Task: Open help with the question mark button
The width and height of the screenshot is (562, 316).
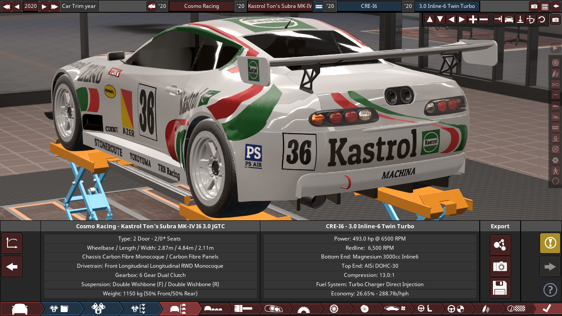Action: click(x=550, y=290)
